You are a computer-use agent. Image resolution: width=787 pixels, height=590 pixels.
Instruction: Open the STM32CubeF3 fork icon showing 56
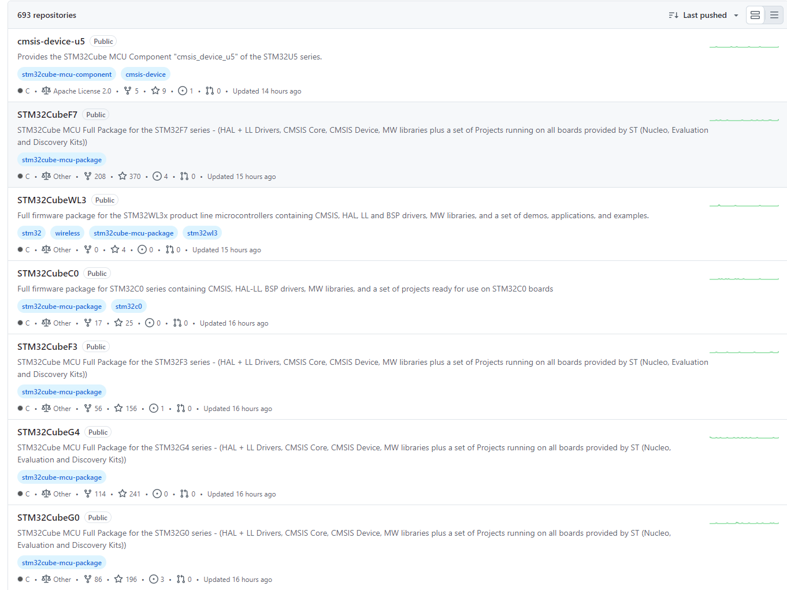point(88,408)
